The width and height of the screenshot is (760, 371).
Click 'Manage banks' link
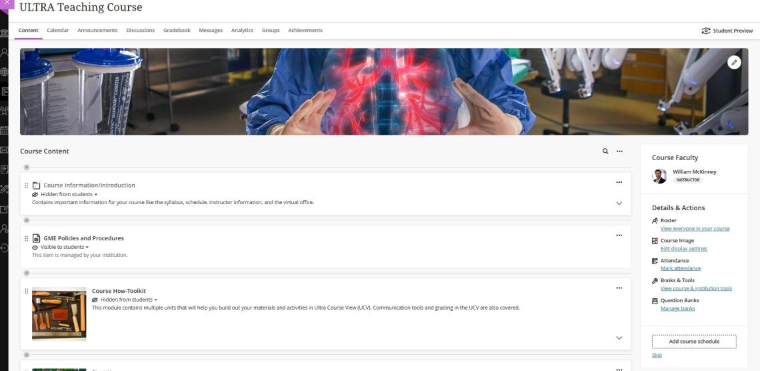click(677, 308)
